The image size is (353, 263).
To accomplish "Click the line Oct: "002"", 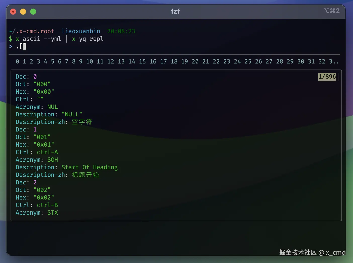I will (x=33, y=190).
